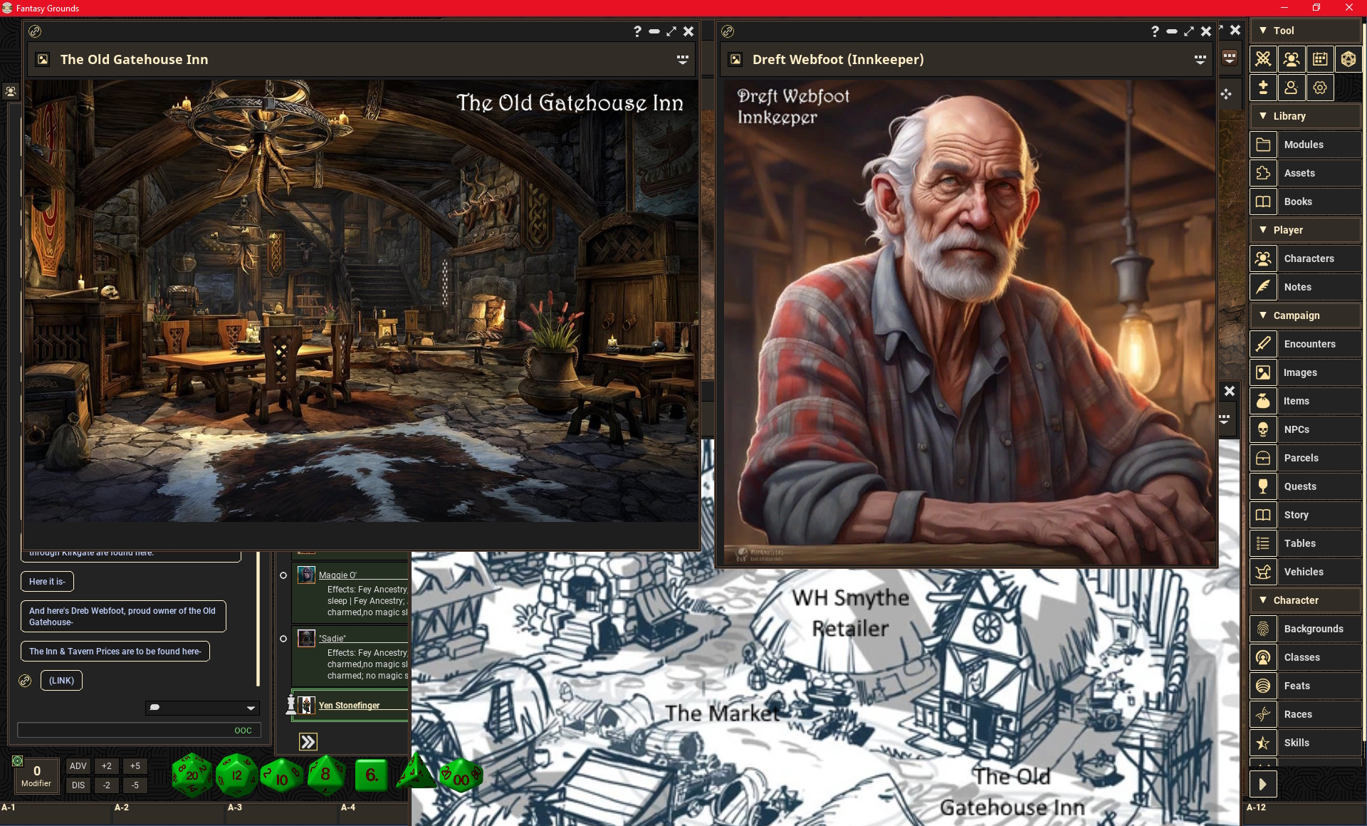This screenshot has height=826, width=1367.
Task: Roll the green d4 die
Action: pos(416,773)
